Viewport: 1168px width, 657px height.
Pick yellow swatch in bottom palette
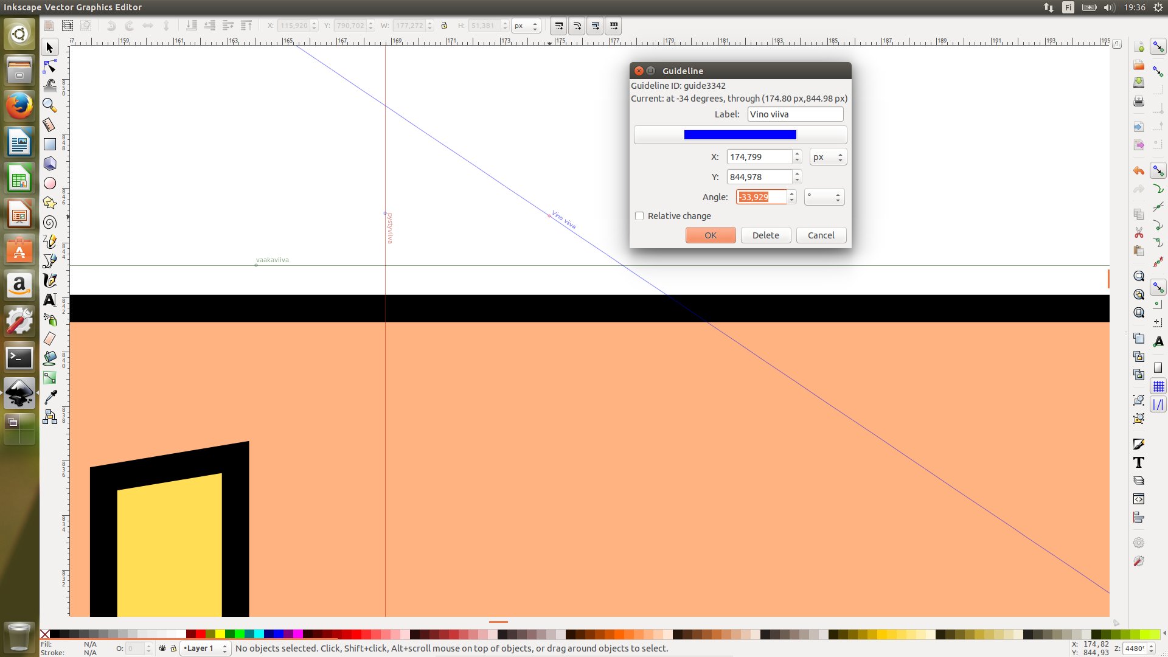[220, 634]
